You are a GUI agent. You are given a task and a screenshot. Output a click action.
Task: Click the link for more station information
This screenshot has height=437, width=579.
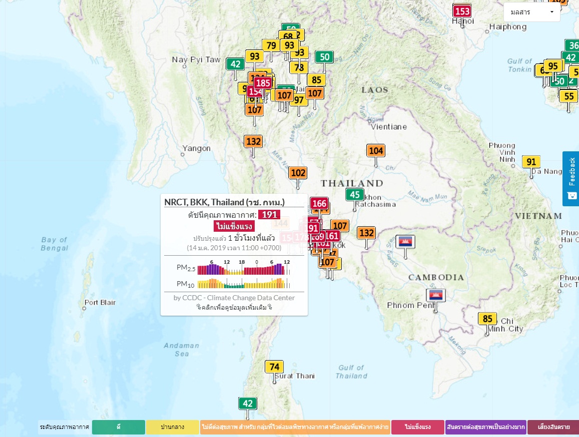click(234, 307)
